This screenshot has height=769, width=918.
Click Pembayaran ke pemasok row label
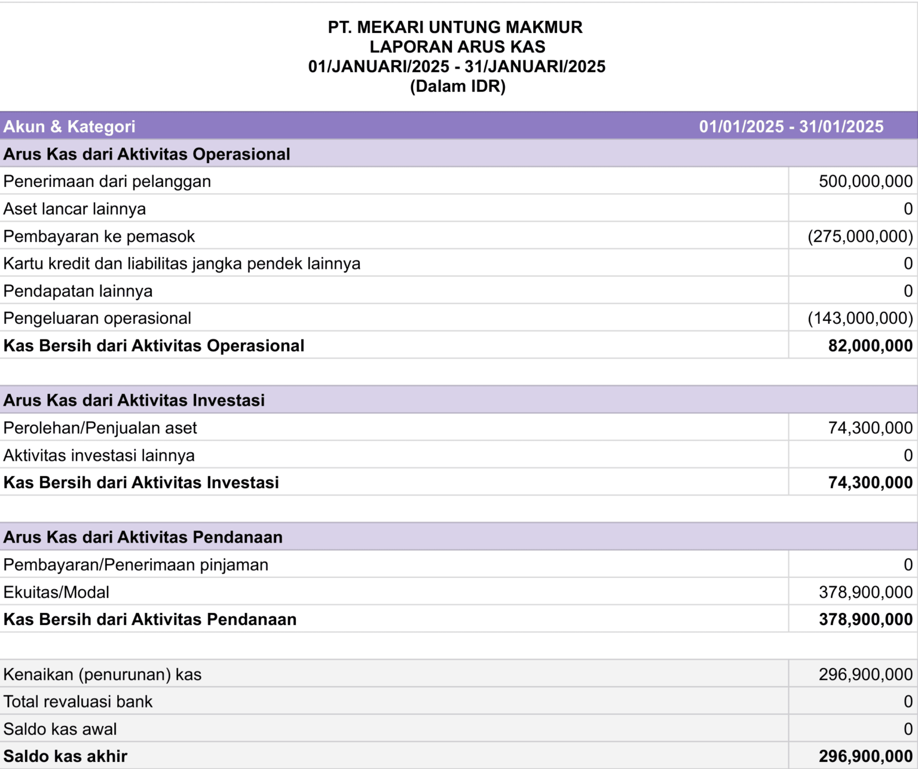pyautogui.click(x=99, y=237)
